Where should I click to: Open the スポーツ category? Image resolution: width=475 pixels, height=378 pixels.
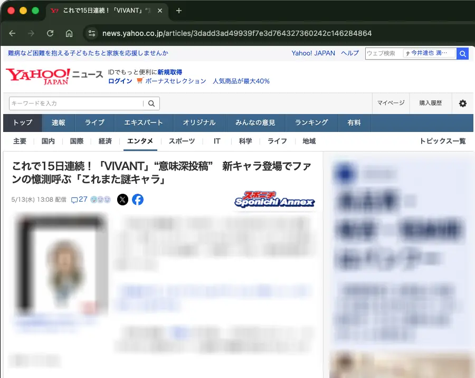[x=182, y=141]
